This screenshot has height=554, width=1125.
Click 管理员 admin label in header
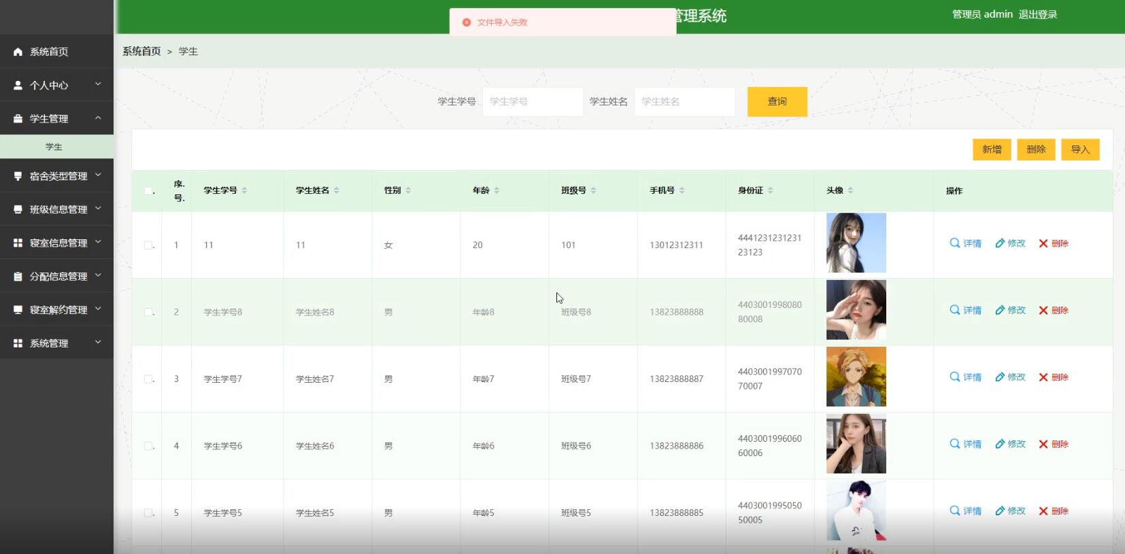tap(982, 14)
